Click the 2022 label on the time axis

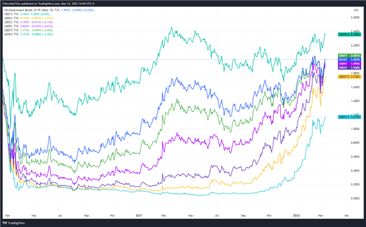point(296,216)
